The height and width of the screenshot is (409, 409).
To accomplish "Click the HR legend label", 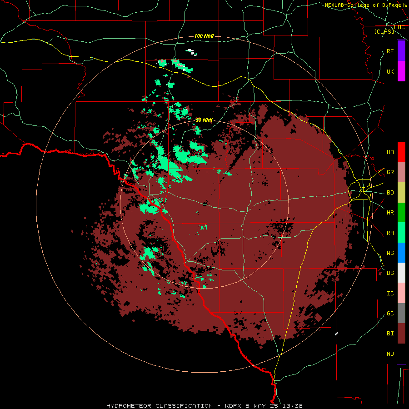I will pos(390,212).
